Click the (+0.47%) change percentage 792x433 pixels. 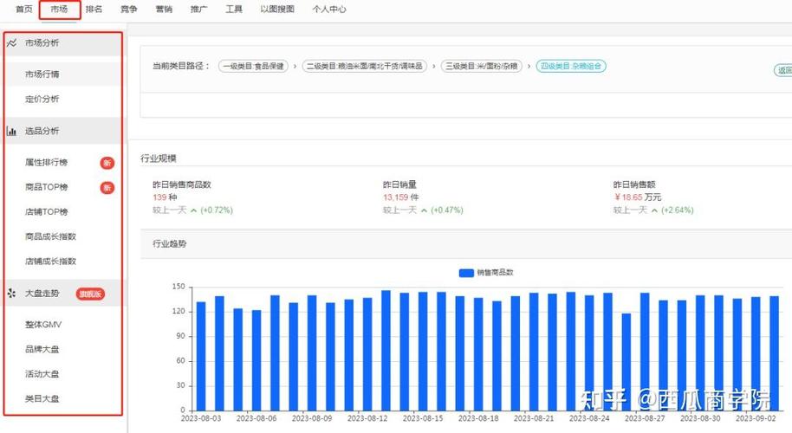(x=447, y=210)
